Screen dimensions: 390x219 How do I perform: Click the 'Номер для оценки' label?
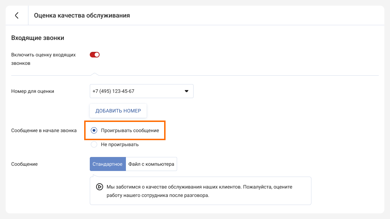[x=33, y=91]
